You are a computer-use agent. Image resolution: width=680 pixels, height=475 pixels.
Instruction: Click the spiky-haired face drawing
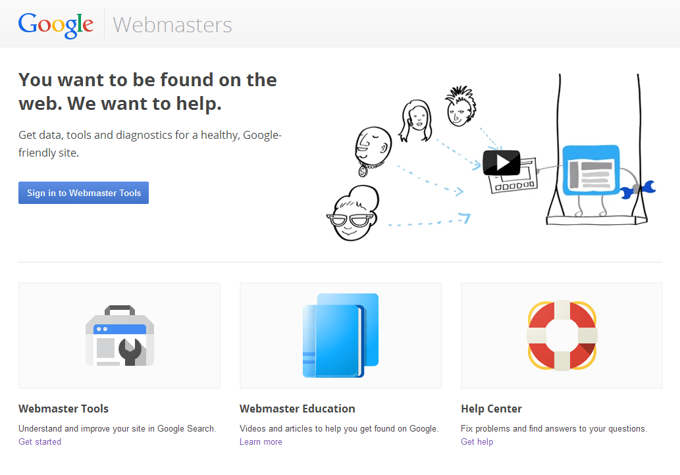pos(461,107)
